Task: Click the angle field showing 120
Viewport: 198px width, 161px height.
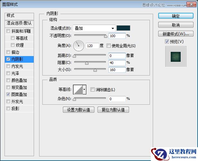Action: point(92,46)
